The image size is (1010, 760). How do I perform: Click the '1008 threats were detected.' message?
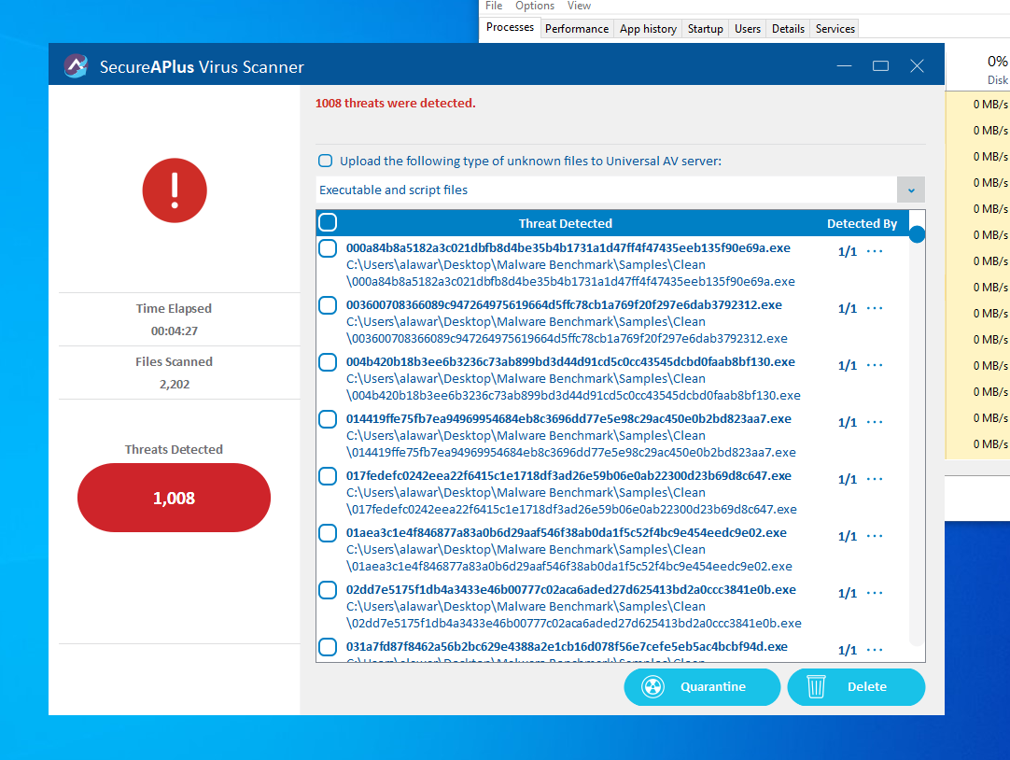coord(396,103)
